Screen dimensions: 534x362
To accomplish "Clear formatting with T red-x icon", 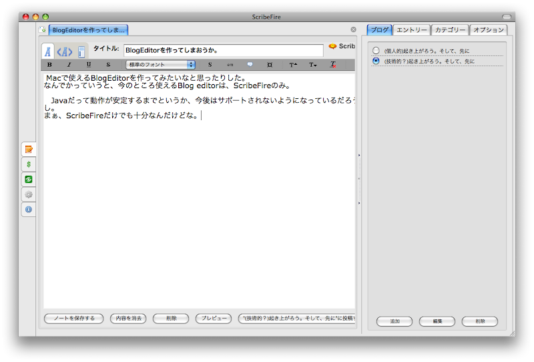I will 332,64.
